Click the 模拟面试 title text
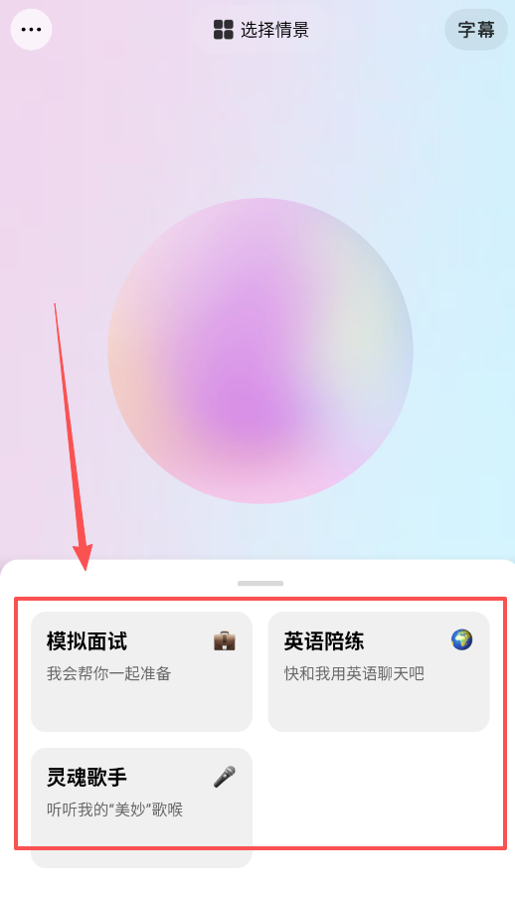 point(86,641)
